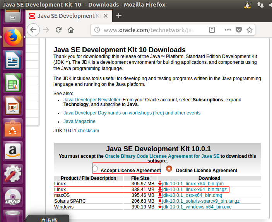272x222 pixels.
Task: Open Ubuntu Software Center from dock
Action: [13, 128]
